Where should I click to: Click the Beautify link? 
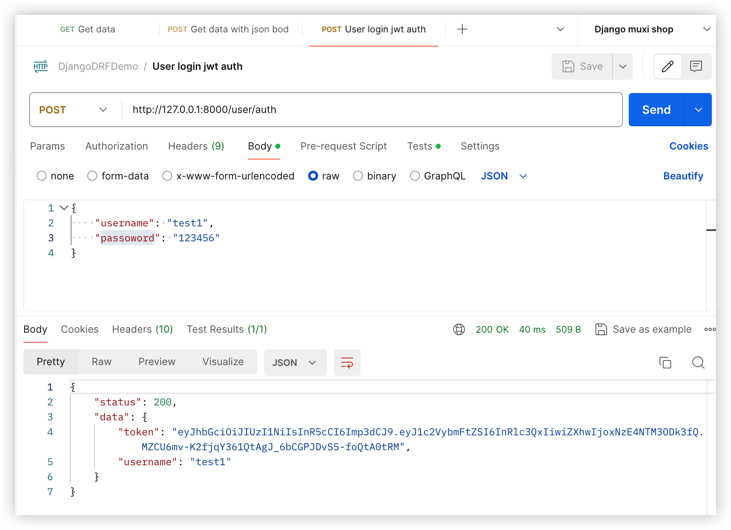[x=683, y=176]
